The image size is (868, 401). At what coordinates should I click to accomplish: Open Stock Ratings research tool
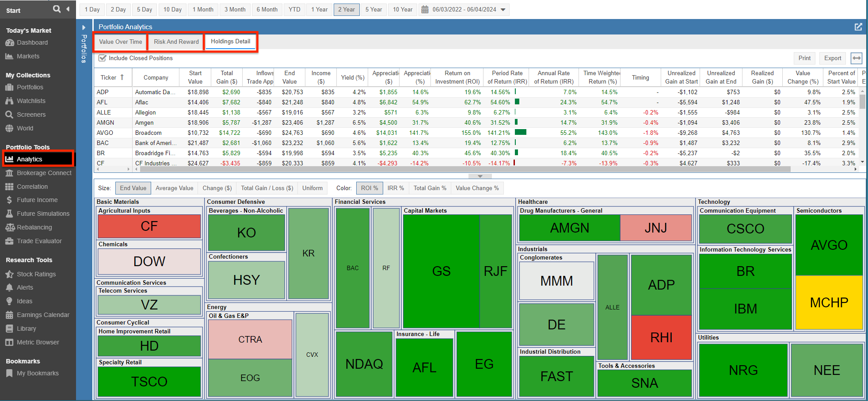point(36,274)
